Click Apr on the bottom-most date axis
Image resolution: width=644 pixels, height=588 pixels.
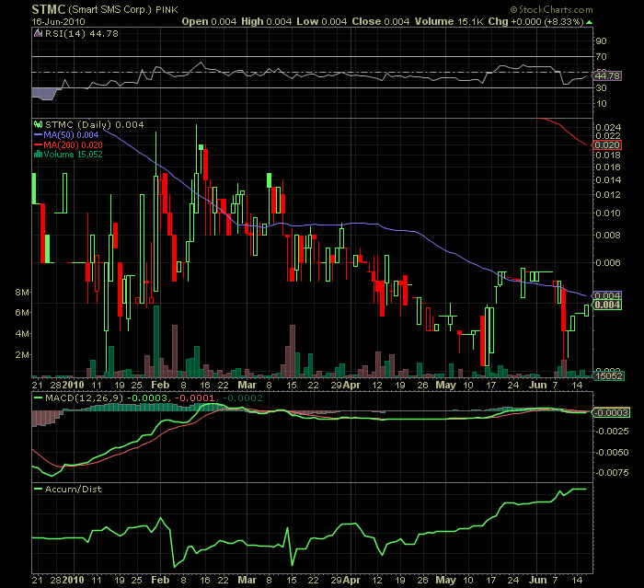coord(351,581)
